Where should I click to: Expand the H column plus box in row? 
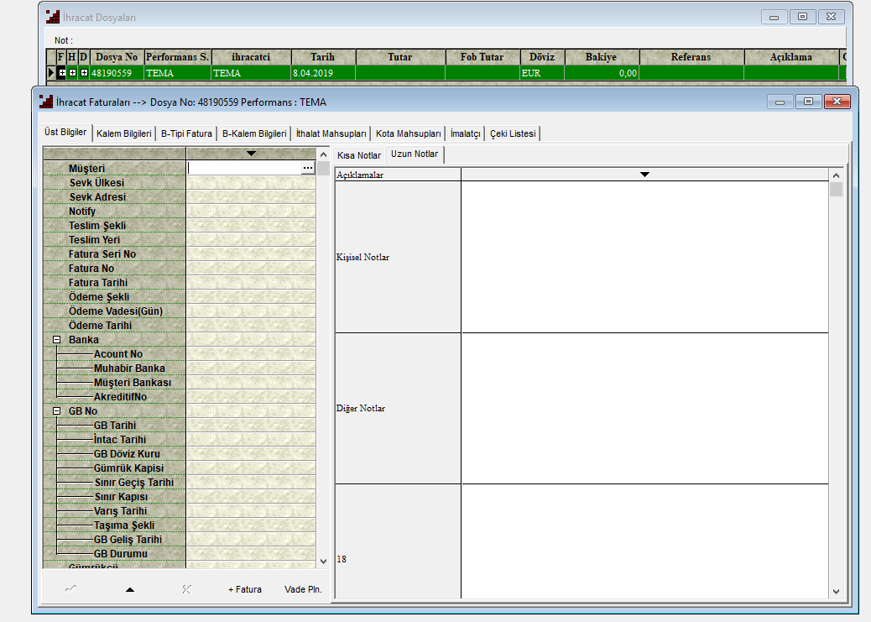pyautogui.click(x=73, y=73)
